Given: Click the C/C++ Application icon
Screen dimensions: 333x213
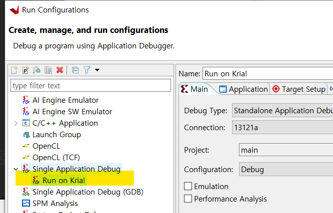Looking at the screenshot, I should [x=26, y=123].
